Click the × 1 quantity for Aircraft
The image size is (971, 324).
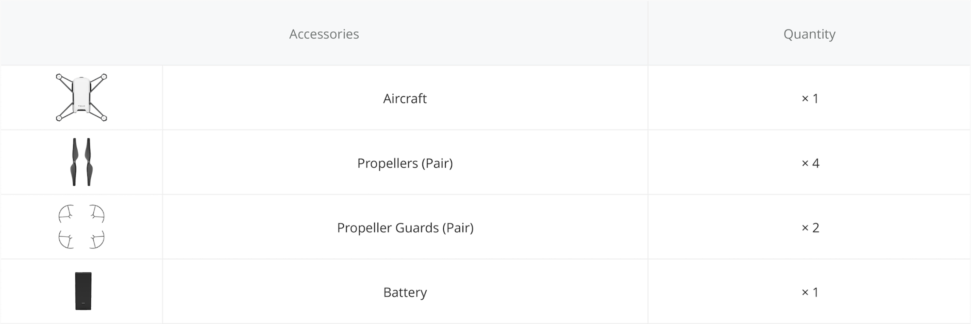tap(810, 98)
